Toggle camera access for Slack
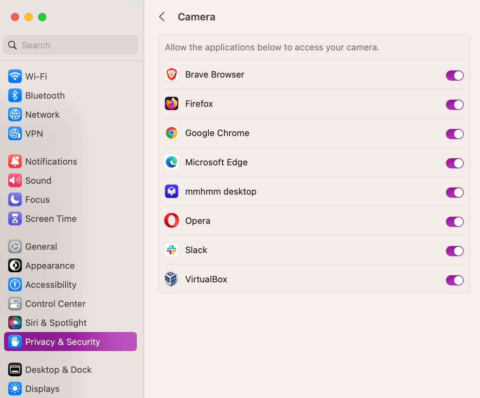Image resolution: width=480 pixels, height=398 pixels. [x=454, y=251]
